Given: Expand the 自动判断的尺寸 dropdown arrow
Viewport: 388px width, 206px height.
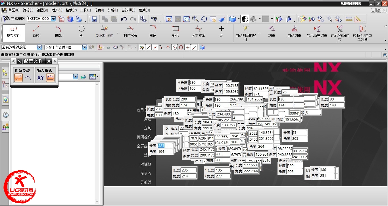Looking at the screenshot, I should [259, 33].
